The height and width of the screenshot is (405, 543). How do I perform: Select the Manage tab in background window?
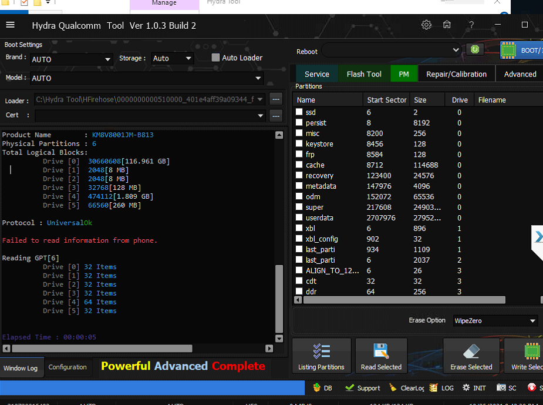coord(164,4)
